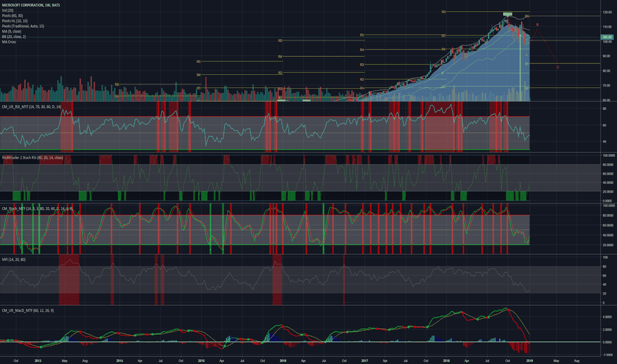
Task: Click the MFI (14, 20, 80) legend
Action: point(14,259)
